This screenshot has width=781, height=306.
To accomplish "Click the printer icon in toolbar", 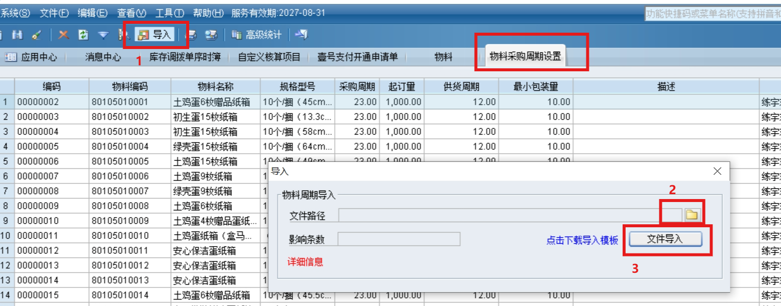I will click(191, 35).
